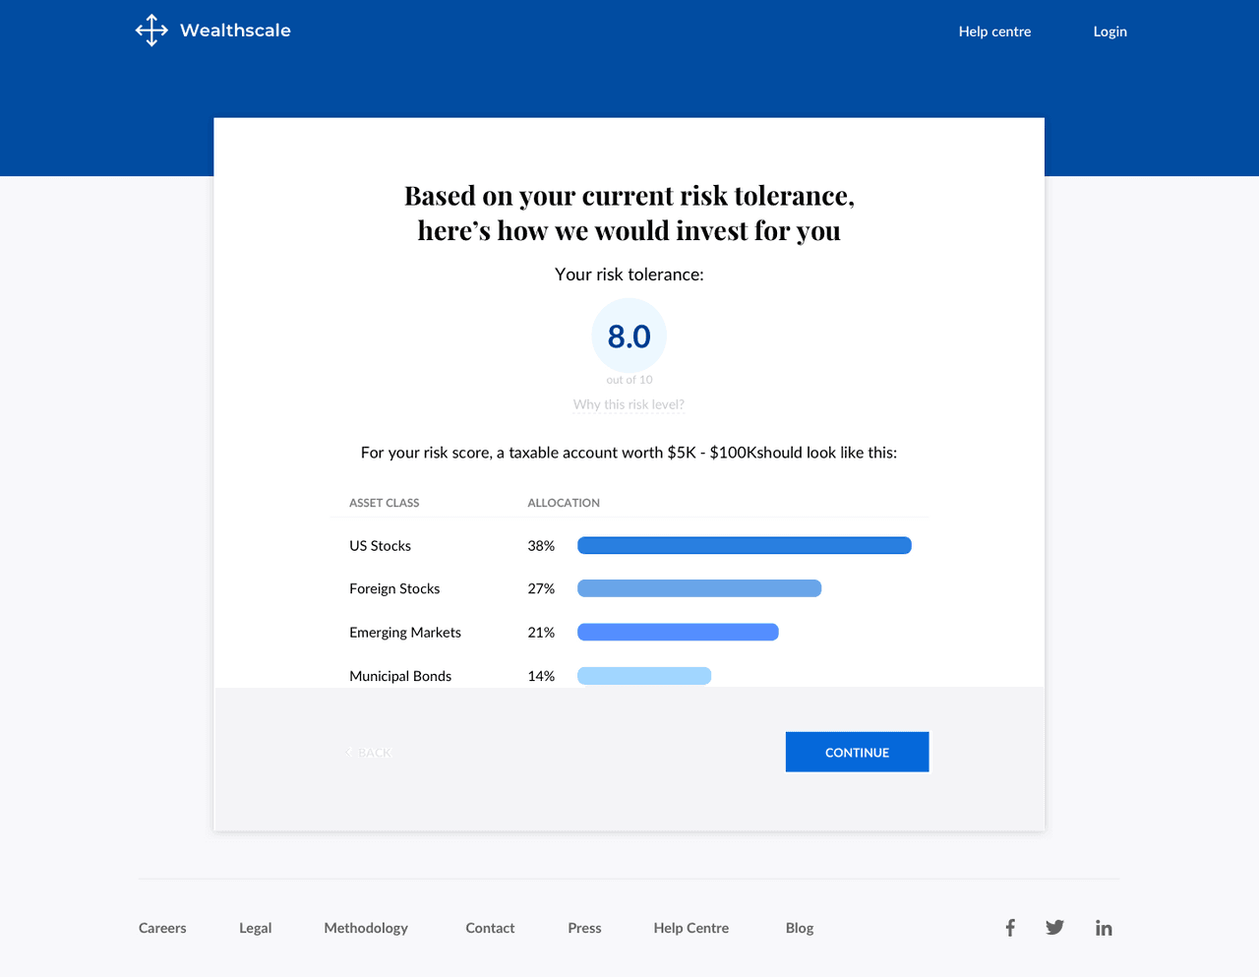The width and height of the screenshot is (1259, 977).
Task: Visit the Blog from the footer
Action: tap(799, 927)
